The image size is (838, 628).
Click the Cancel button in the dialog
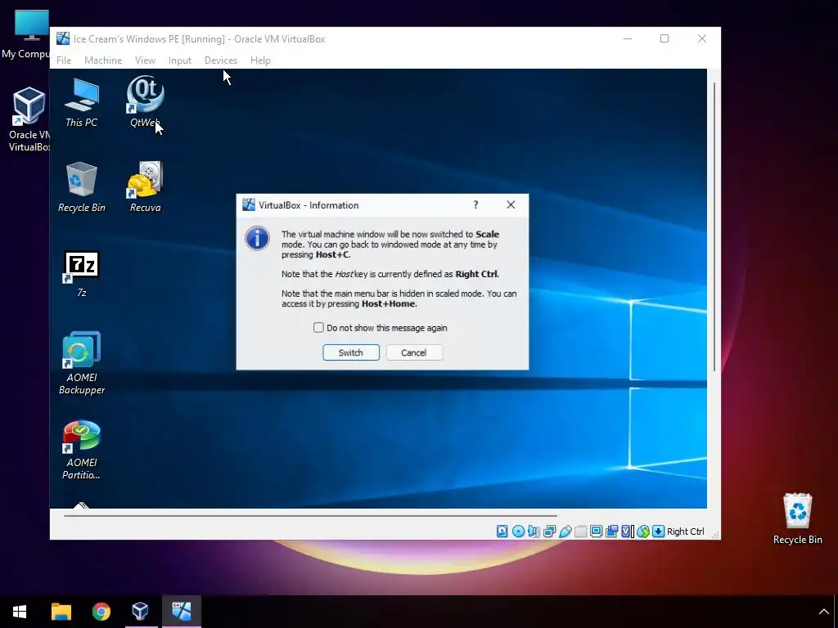pos(414,352)
